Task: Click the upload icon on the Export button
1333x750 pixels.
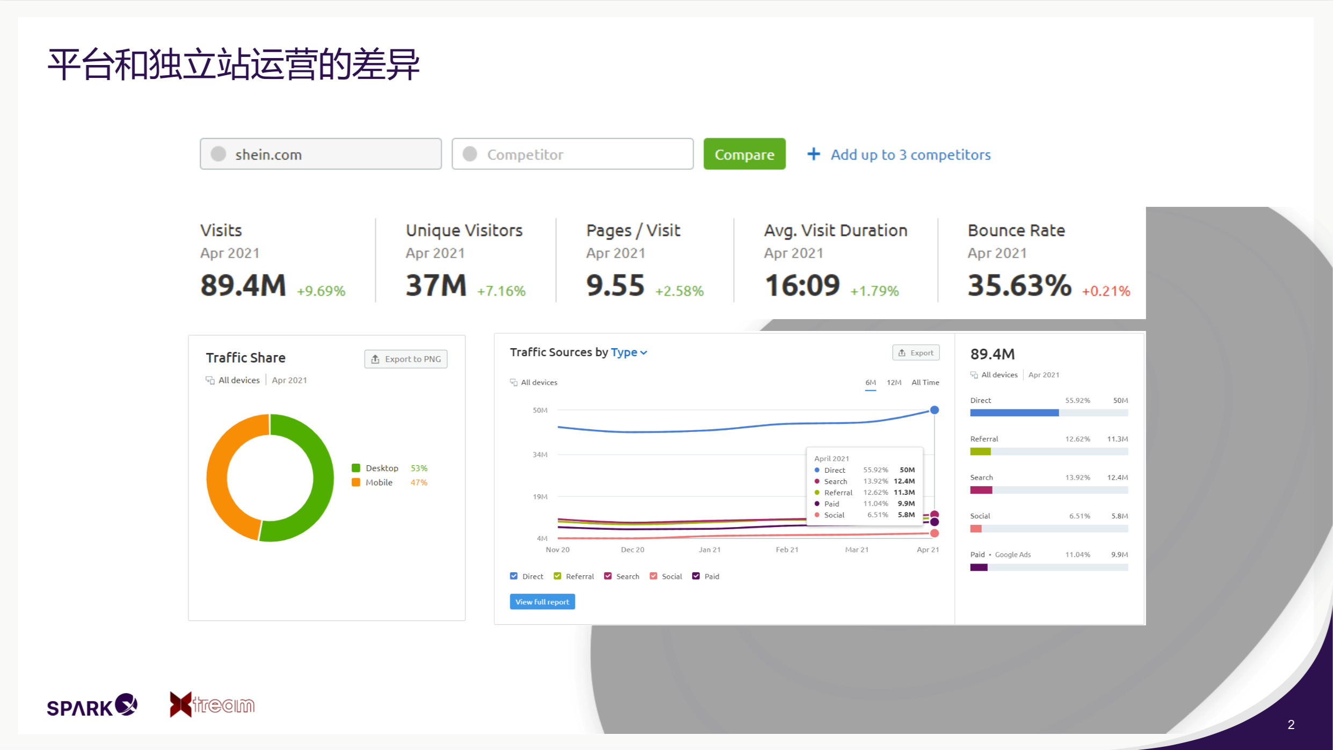Action: tap(902, 353)
